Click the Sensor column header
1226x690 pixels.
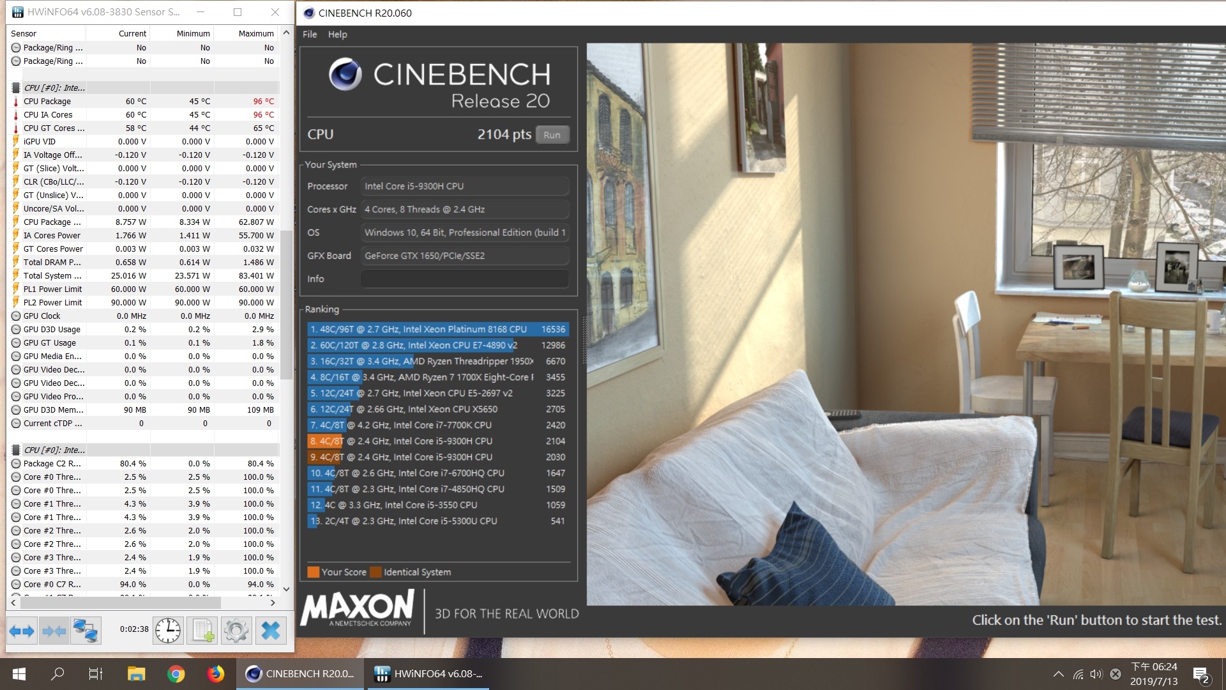[x=46, y=33]
